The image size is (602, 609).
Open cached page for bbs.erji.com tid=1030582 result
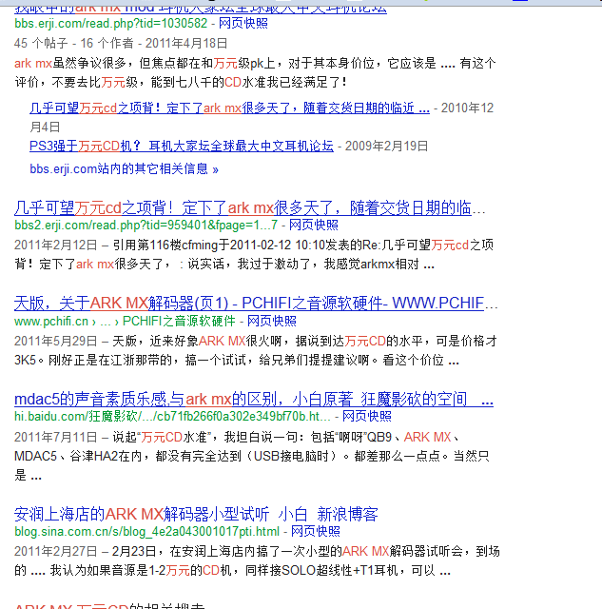(x=243, y=23)
